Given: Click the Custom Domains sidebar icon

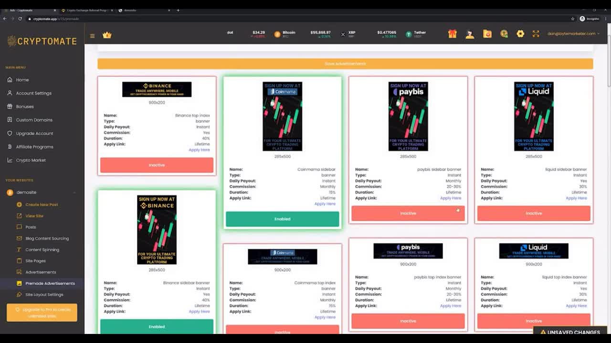Looking at the screenshot, I should [10, 120].
